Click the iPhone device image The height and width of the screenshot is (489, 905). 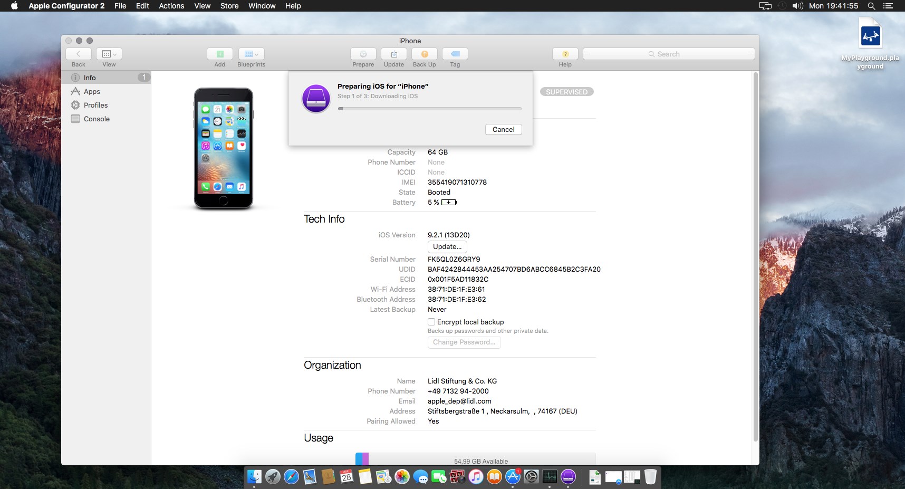click(x=224, y=148)
